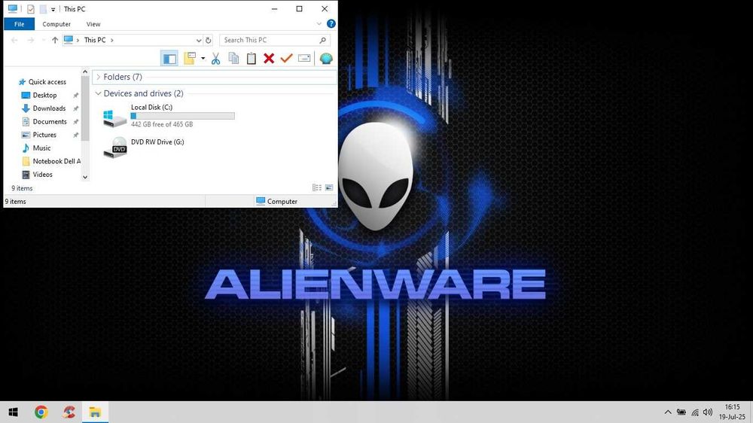Expand the ribbon with the chevron

[319, 23]
